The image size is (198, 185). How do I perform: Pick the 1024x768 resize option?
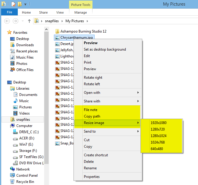pos(158,142)
